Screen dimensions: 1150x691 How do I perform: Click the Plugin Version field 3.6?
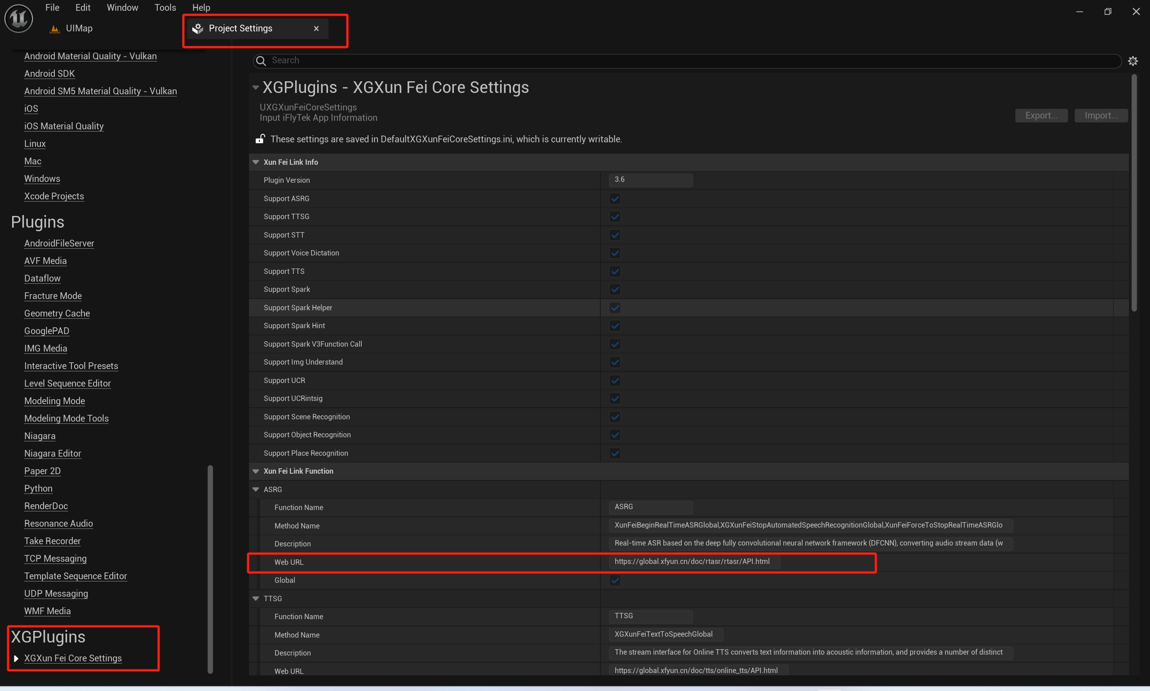point(650,180)
